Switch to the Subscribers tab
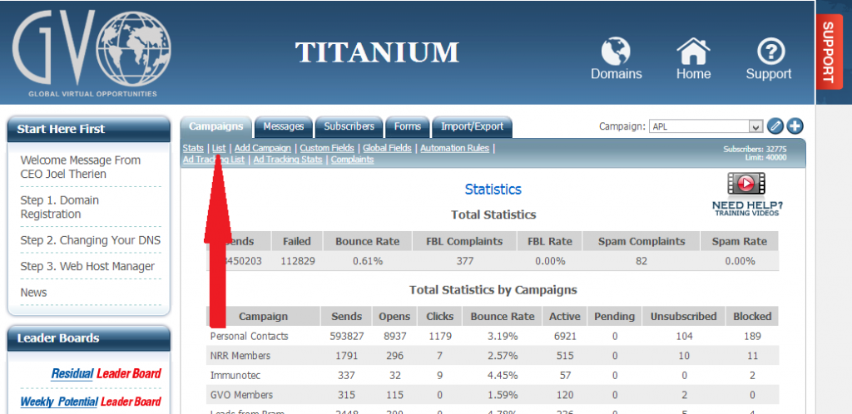852x414 pixels. (x=349, y=126)
